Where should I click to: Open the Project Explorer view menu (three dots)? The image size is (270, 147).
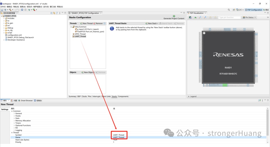point(60,13)
